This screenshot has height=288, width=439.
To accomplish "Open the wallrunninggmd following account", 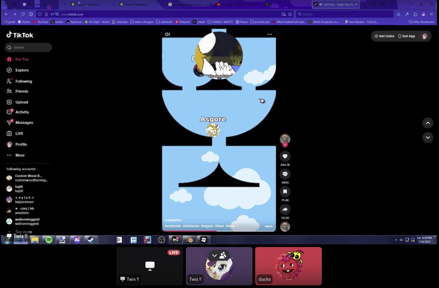I will pos(23,221).
